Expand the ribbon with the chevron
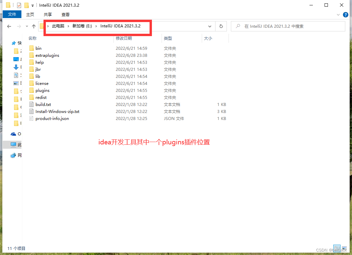352x255 pixels. pyautogui.click(x=338, y=15)
